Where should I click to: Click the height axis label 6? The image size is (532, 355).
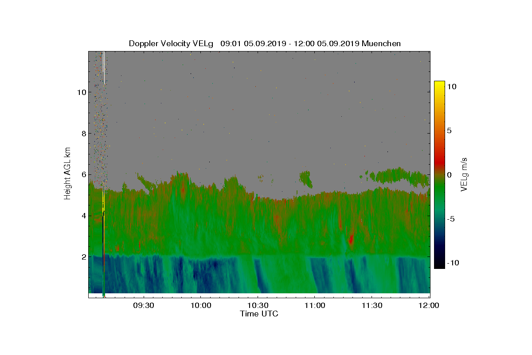click(83, 175)
